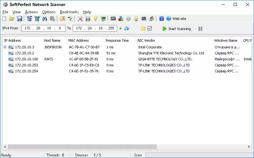Open the Options menu
254x158 pixels.
tap(49, 12)
